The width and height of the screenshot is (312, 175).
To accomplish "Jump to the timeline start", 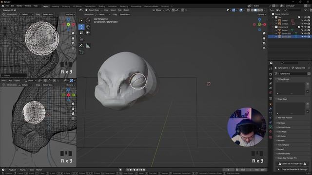I will pyautogui.click(x=127, y=170).
